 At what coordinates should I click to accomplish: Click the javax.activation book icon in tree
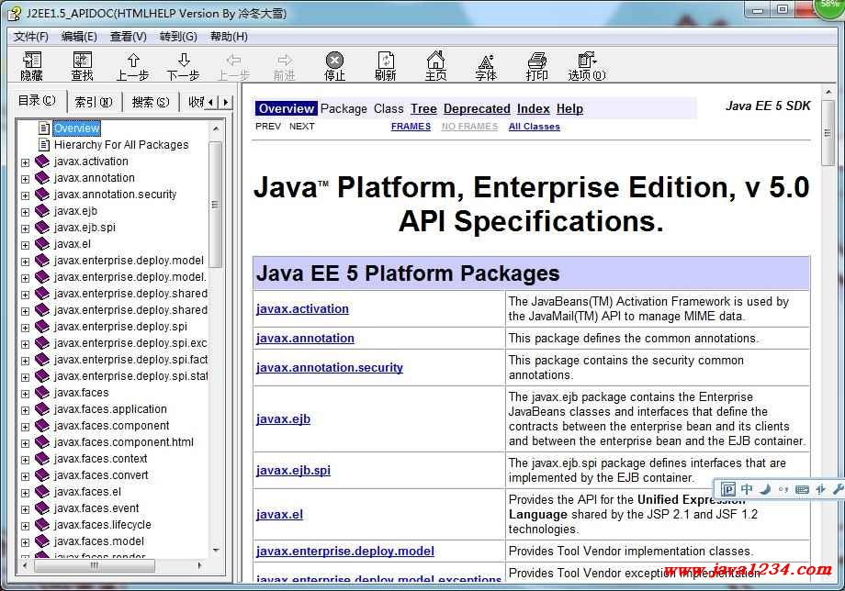tap(42, 161)
